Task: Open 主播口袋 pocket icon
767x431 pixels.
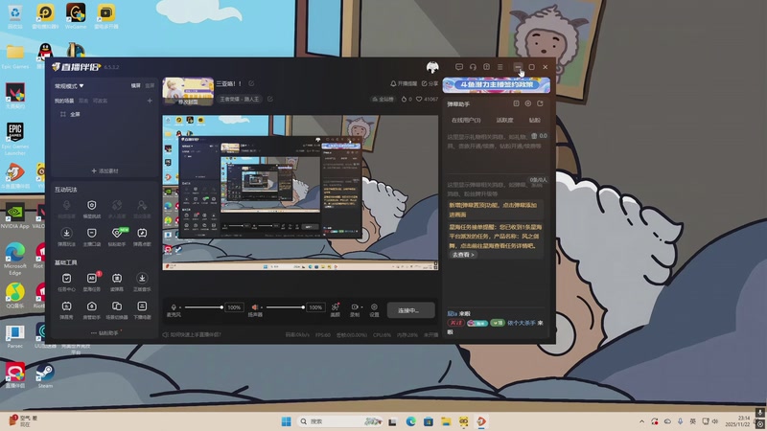Action: click(91, 233)
